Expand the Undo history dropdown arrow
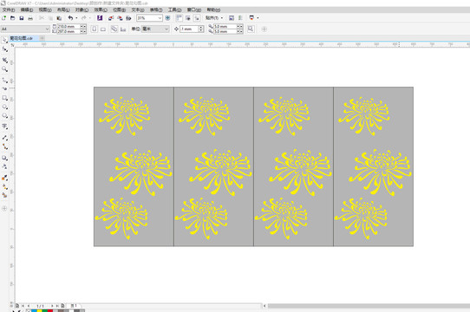 (76, 18)
